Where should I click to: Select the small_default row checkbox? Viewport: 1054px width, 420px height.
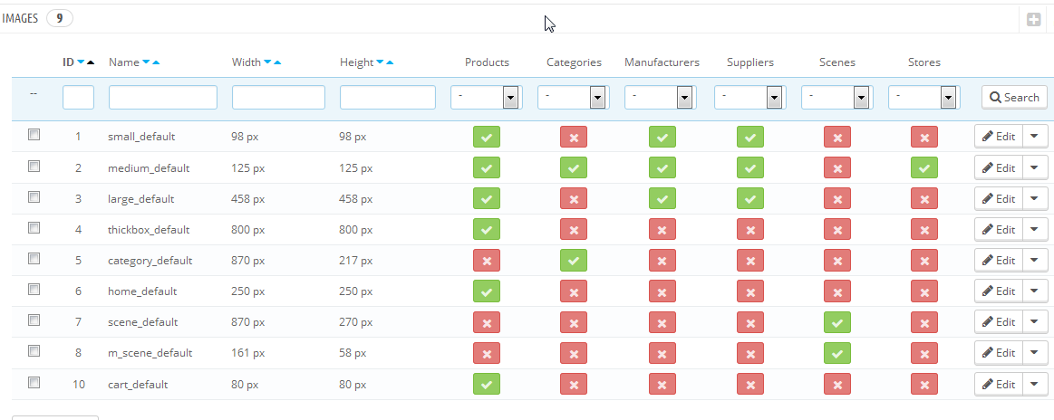tap(34, 135)
